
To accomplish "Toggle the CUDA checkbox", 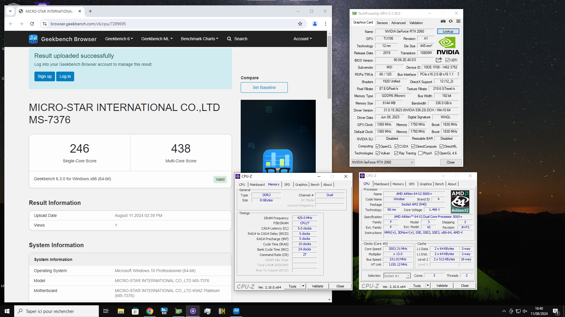I will click(396, 146).
